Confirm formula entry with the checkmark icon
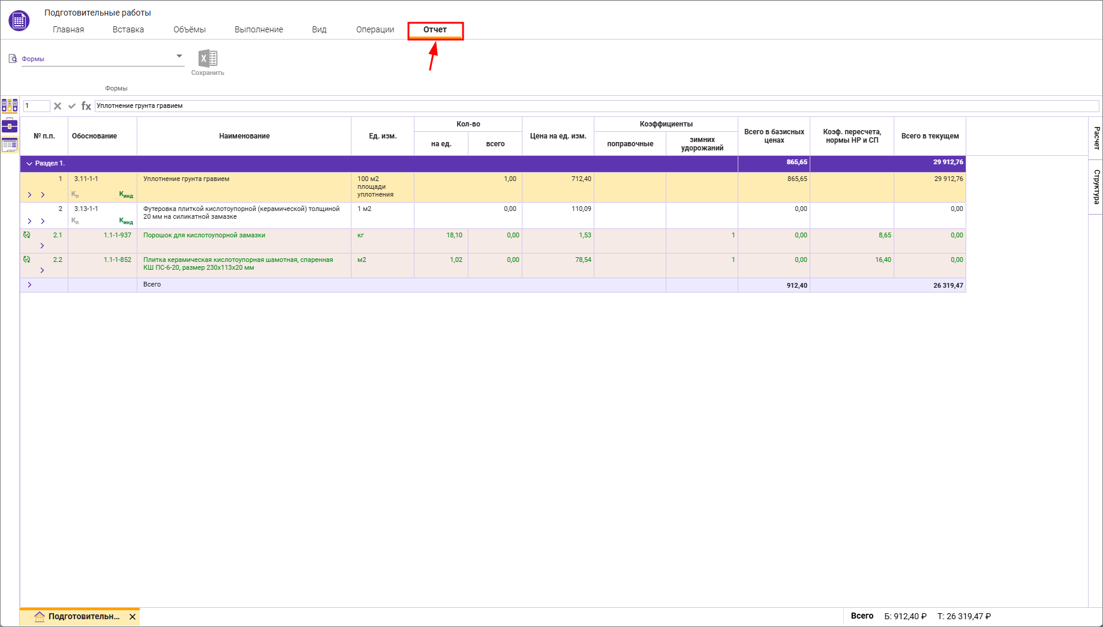 coord(72,106)
